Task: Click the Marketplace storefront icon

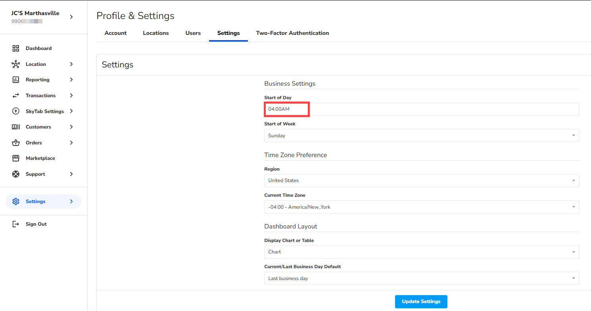Action: point(16,158)
